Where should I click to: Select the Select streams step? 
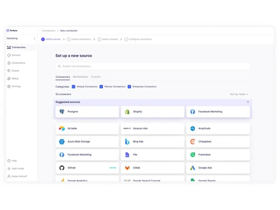point(108,39)
